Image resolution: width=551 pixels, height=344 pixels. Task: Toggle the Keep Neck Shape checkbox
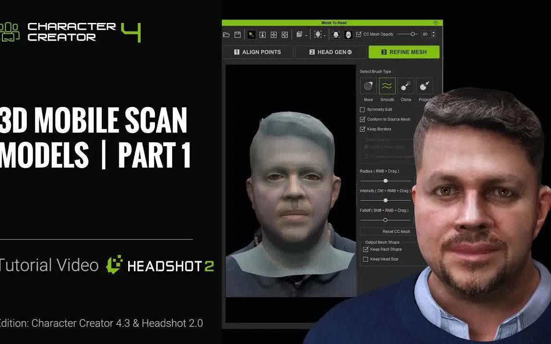point(365,249)
